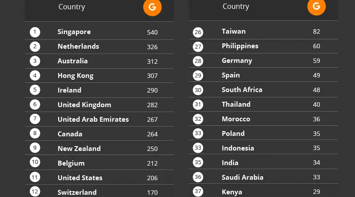This screenshot has width=355, height=197.
Task: Select the rank 30 badge beside South Africa
Action: coord(198,90)
